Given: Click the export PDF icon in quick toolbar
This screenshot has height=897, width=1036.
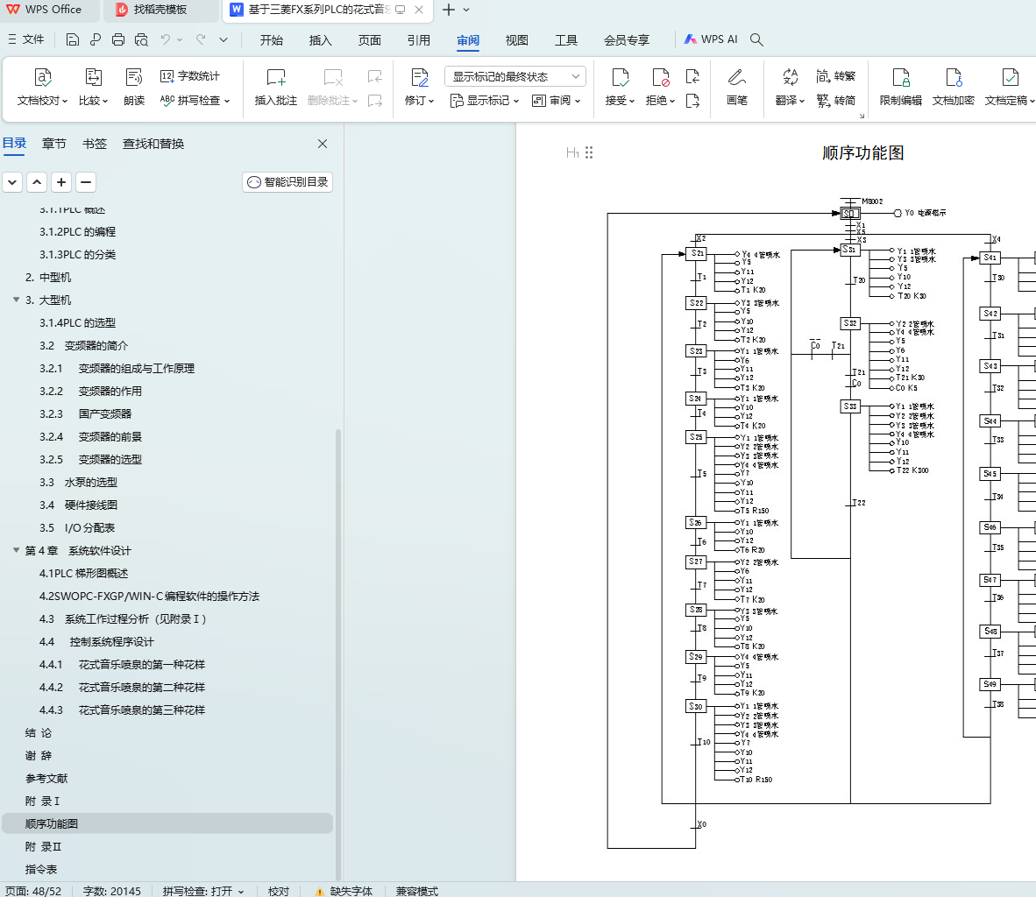Looking at the screenshot, I should coord(96,39).
